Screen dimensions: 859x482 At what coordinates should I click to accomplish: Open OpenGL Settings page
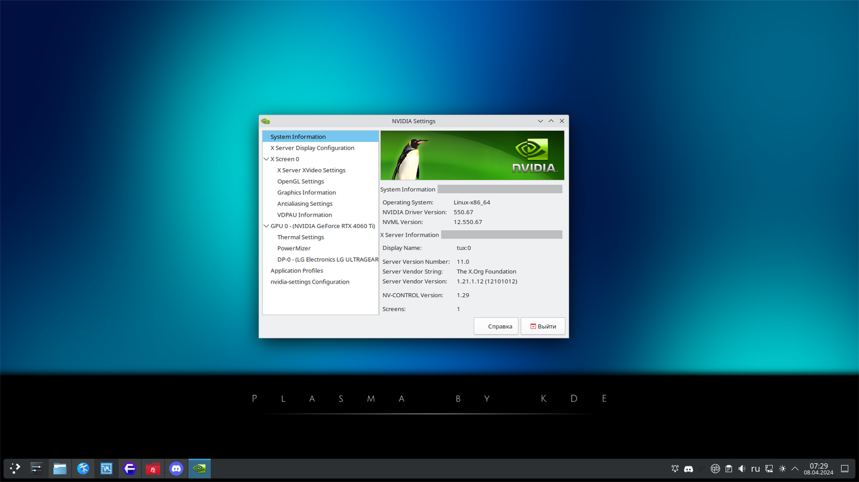click(x=301, y=181)
